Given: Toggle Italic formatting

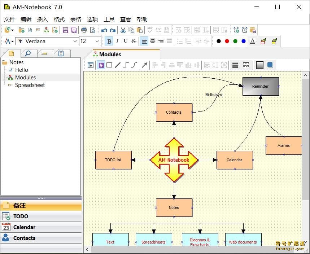Looking at the screenshot, I should tap(117, 41).
